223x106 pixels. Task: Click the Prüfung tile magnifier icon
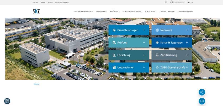pyautogui.click(x=114, y=43)
